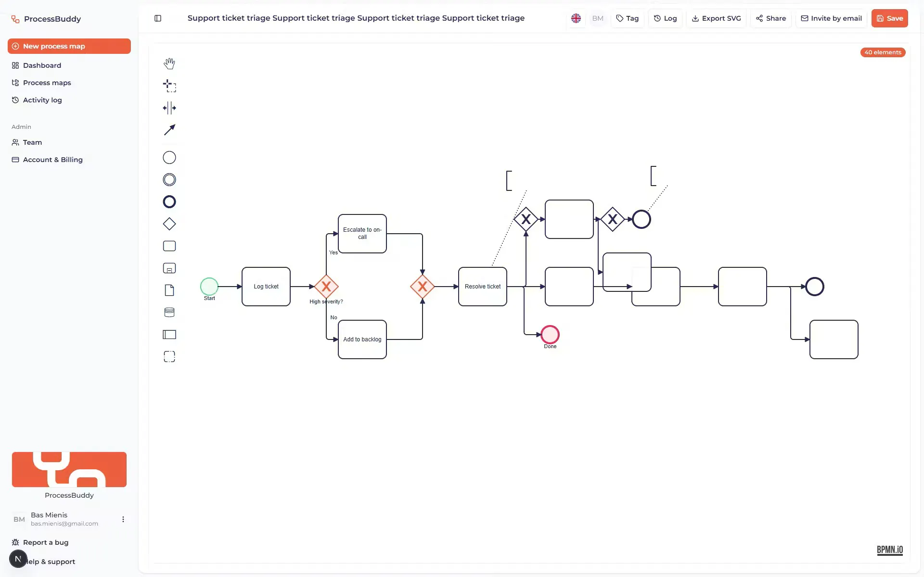
Task: Select the global connect arrow tool
Action: pos(169,130)
